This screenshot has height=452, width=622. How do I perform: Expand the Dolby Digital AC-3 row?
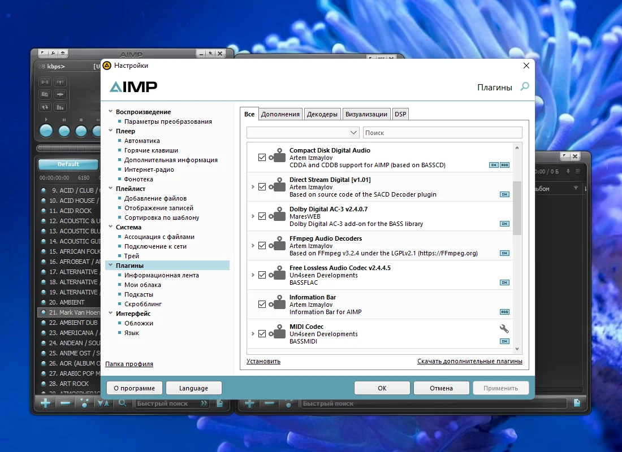coord(253,216)
